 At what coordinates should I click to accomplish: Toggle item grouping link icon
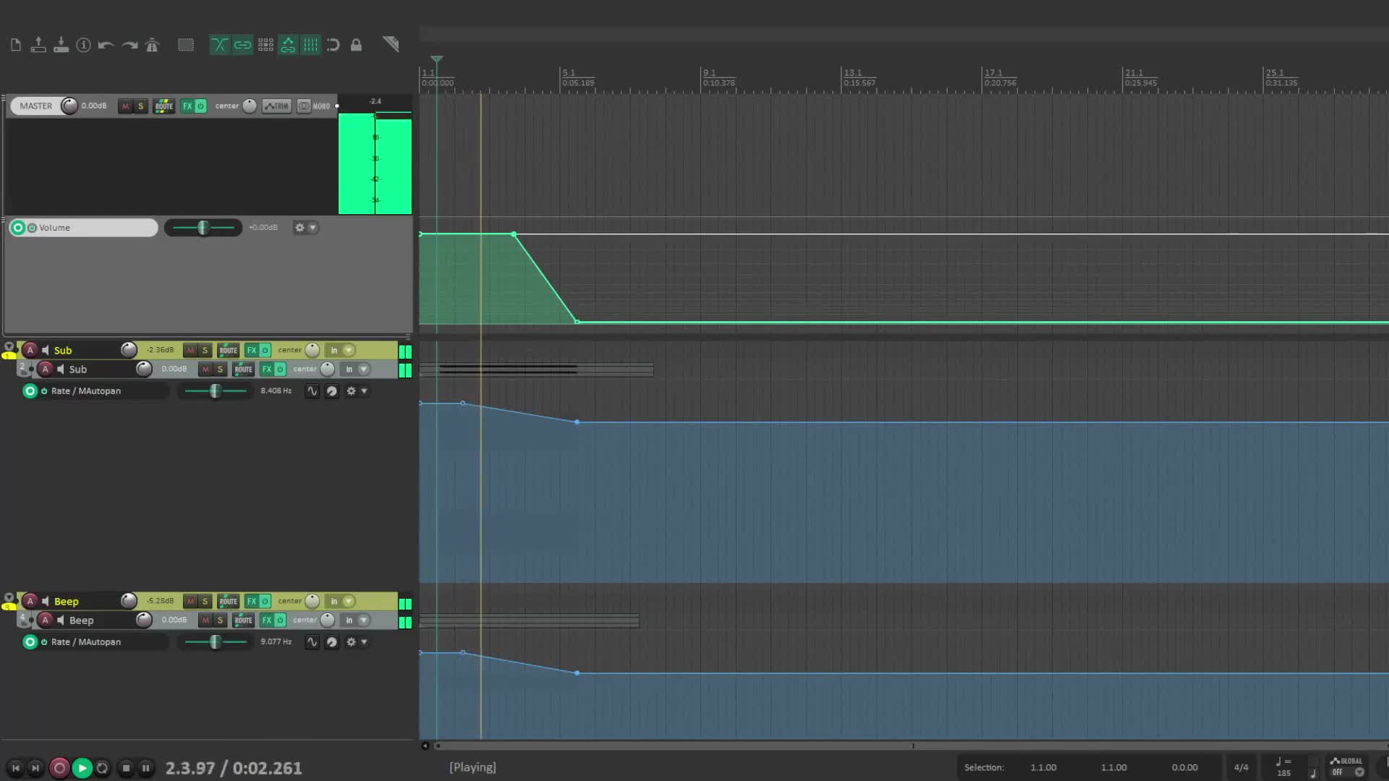242,45
